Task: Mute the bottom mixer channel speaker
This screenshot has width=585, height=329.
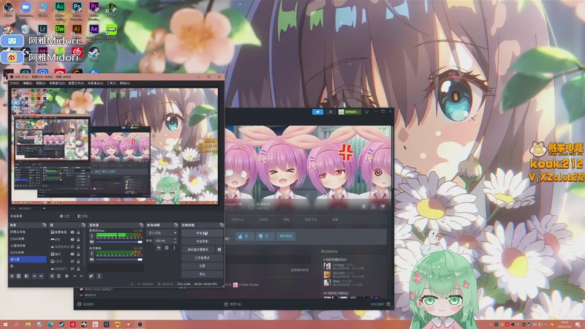Action: tap(92, 260)
